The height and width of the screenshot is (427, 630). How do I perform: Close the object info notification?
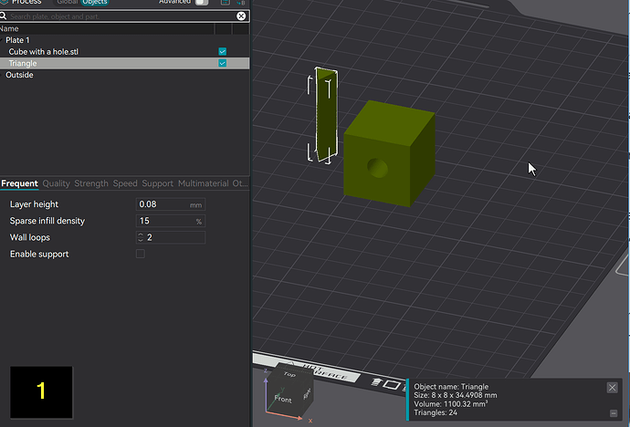click(612, 388)
